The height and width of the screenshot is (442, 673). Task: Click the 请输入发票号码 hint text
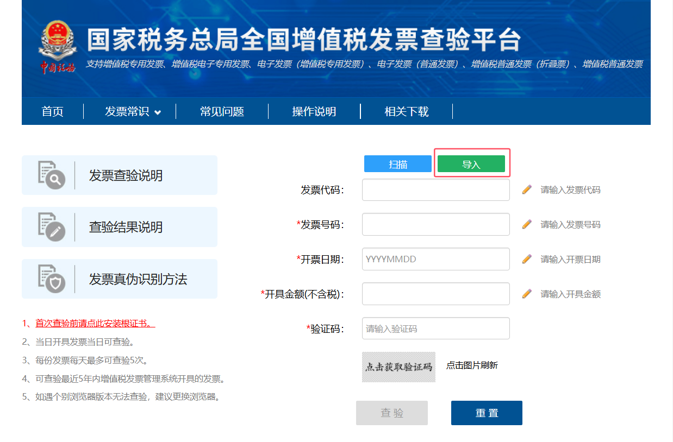click(570, 224)
